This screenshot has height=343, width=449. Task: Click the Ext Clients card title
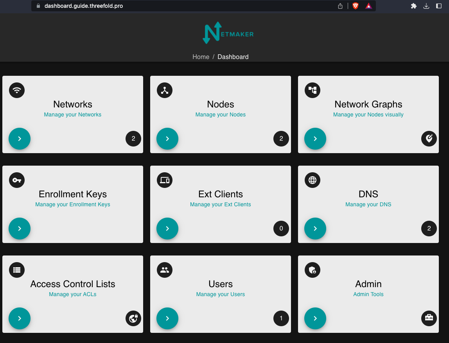pos(221,194)
